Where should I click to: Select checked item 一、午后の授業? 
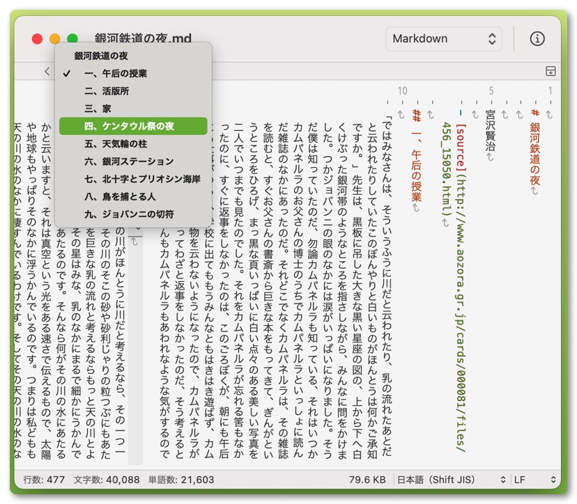116,73
